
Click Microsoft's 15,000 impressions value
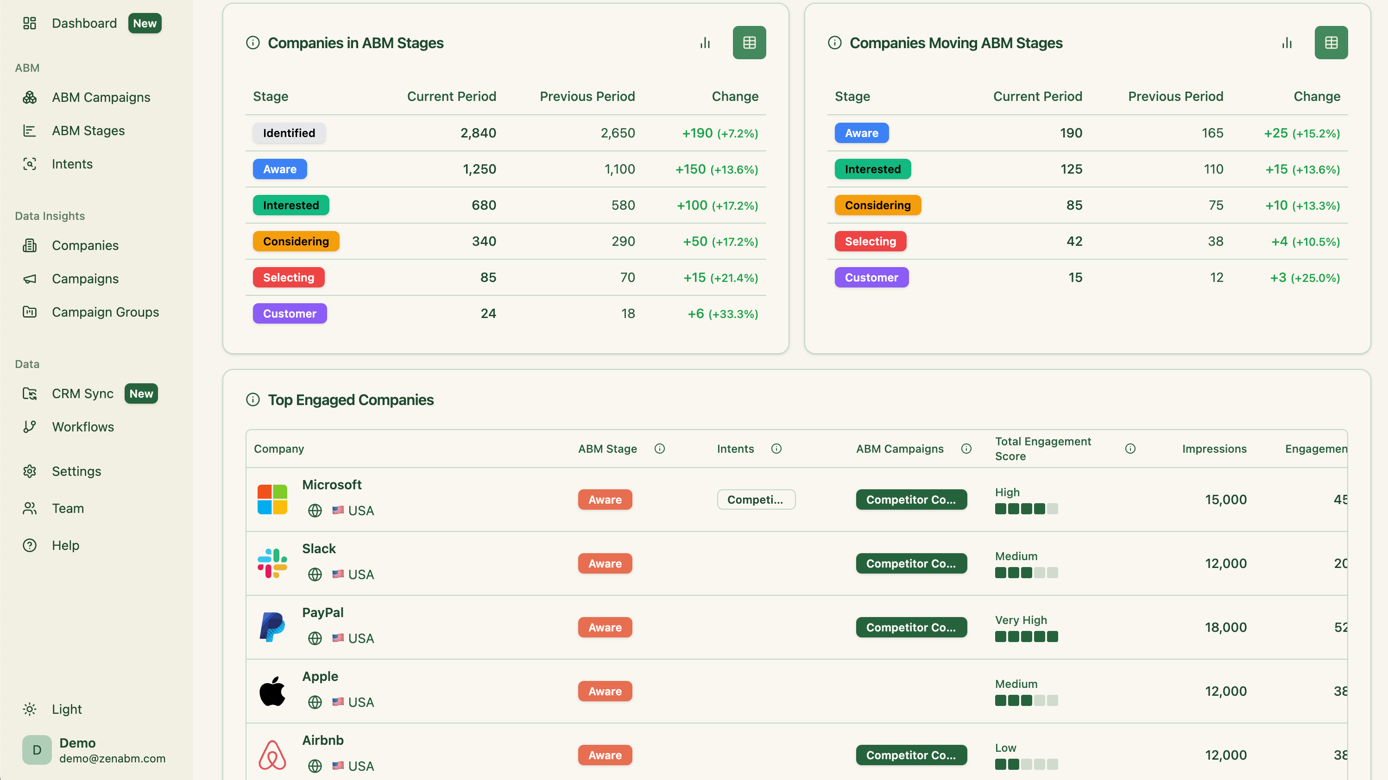1226,499
